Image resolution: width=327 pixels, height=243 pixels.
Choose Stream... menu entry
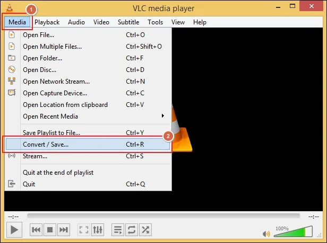pos(88,156)
